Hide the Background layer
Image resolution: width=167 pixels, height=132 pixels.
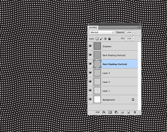(90, 99)
